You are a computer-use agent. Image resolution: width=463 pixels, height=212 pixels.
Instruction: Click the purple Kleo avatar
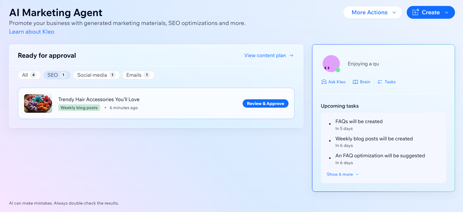pos(331,64)
